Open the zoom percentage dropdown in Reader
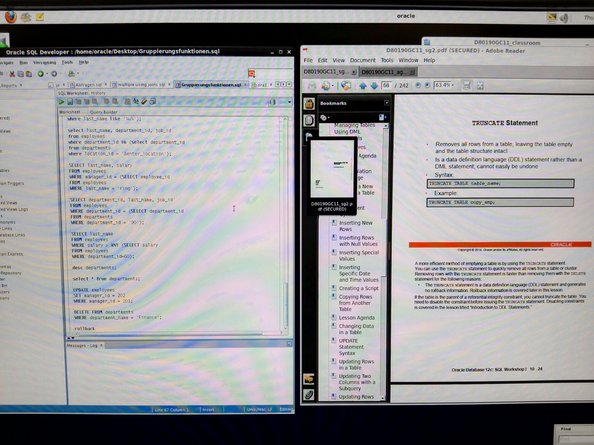The image size is (594, 445). 453,85
